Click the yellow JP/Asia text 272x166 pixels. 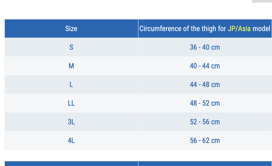pos(239,29)
